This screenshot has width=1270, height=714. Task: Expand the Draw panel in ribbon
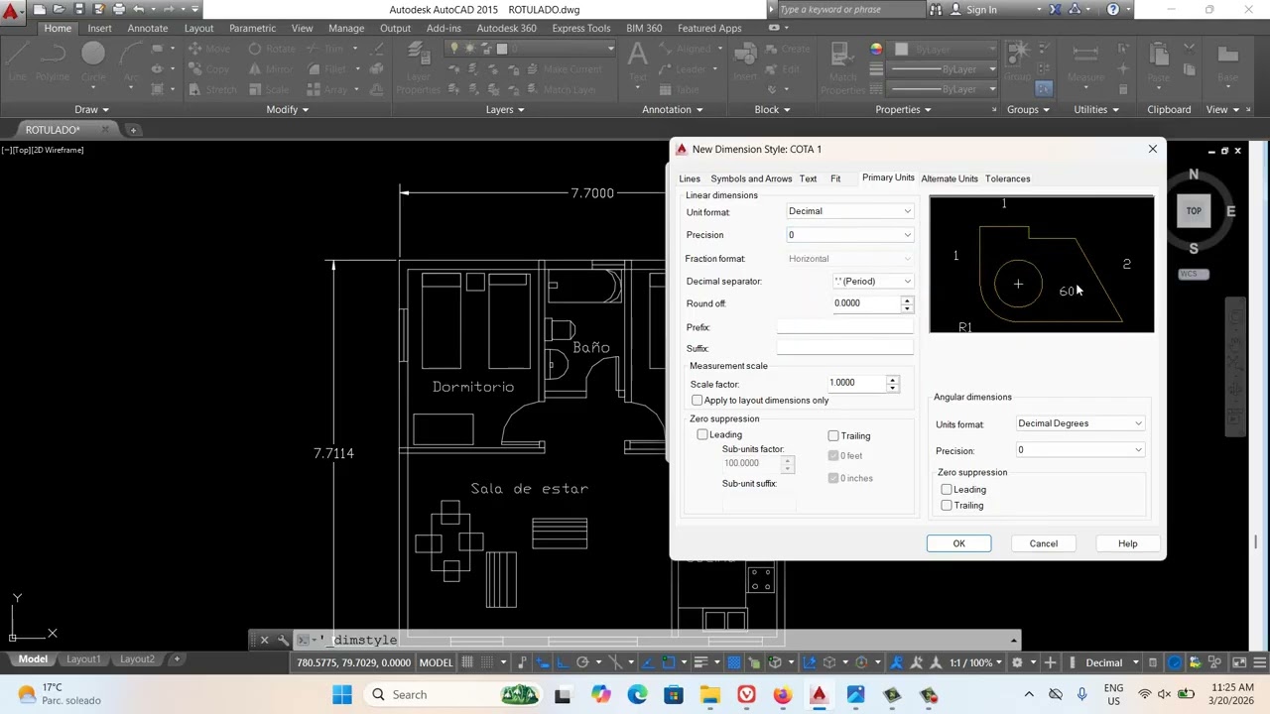point(91,109)
